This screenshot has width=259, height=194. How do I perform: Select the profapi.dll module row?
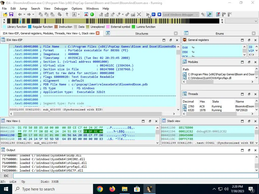[218, 78]
